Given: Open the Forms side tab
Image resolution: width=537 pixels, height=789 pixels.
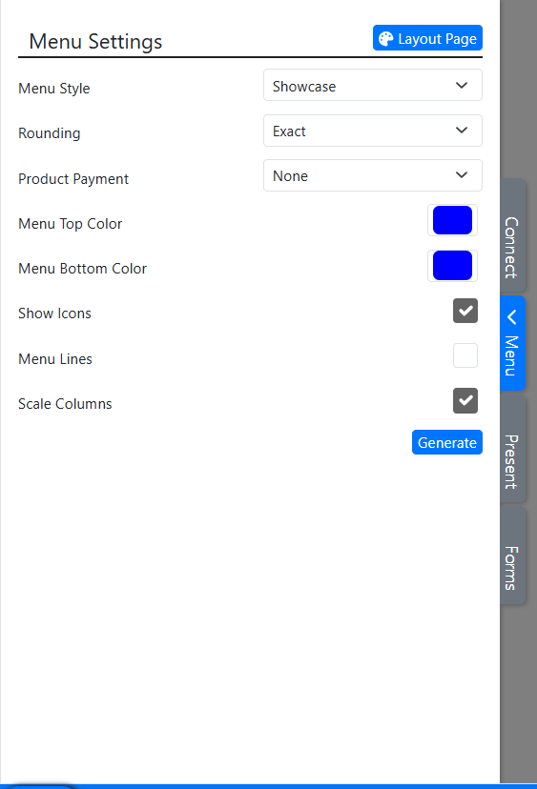Looking at the screenshot, I should [x=513, y=556].
